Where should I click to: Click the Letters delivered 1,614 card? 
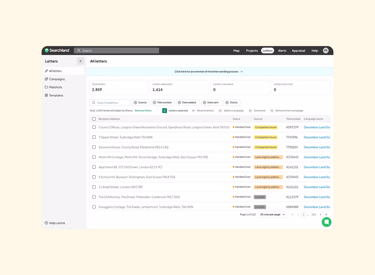179,87
